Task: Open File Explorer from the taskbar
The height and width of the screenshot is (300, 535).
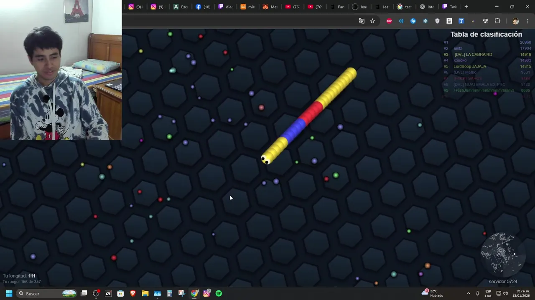Action: coord(145,293)
